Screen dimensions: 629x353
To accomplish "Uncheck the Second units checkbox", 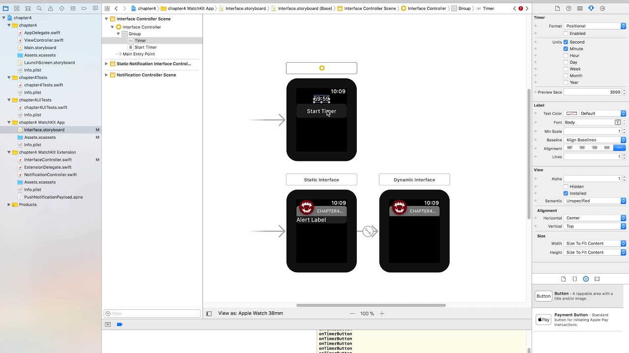I will [x=566, y=42].
